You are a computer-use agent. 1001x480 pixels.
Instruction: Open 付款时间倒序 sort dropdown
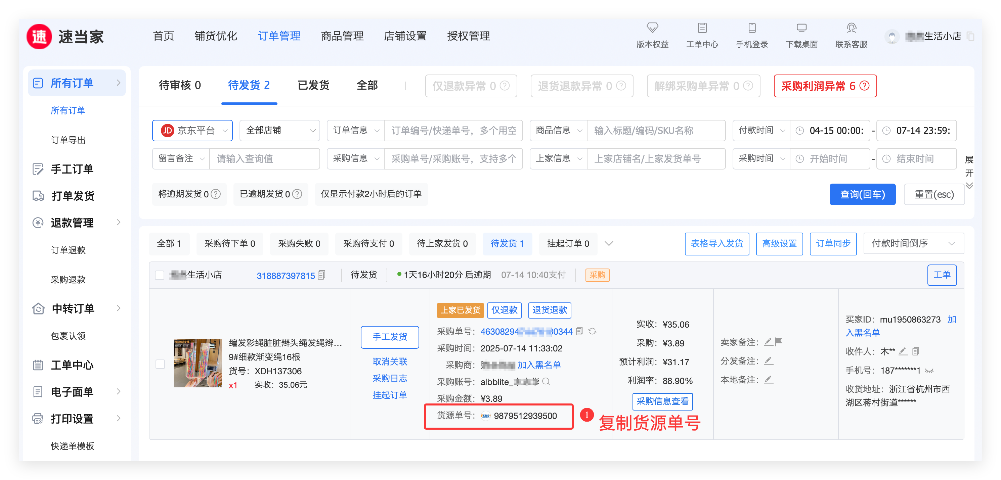913,243
